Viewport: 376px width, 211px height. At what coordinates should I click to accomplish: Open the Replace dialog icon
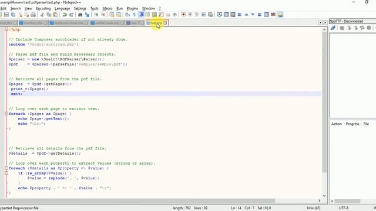(87, 15)
